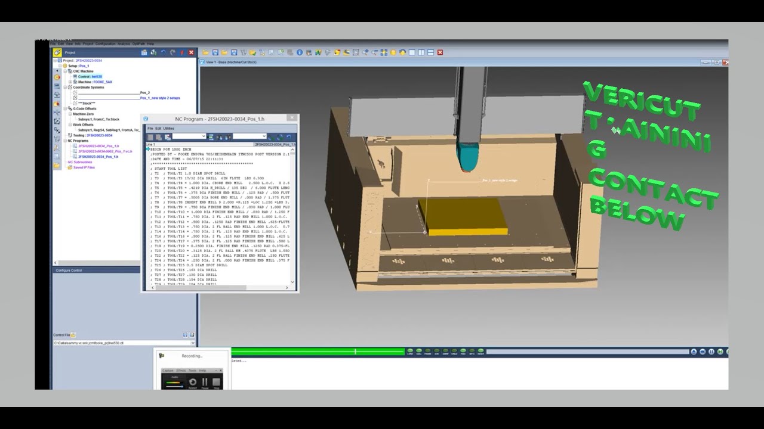
Task: Click the Restart button in recorder widget
Action: click(x=192, y=383)
